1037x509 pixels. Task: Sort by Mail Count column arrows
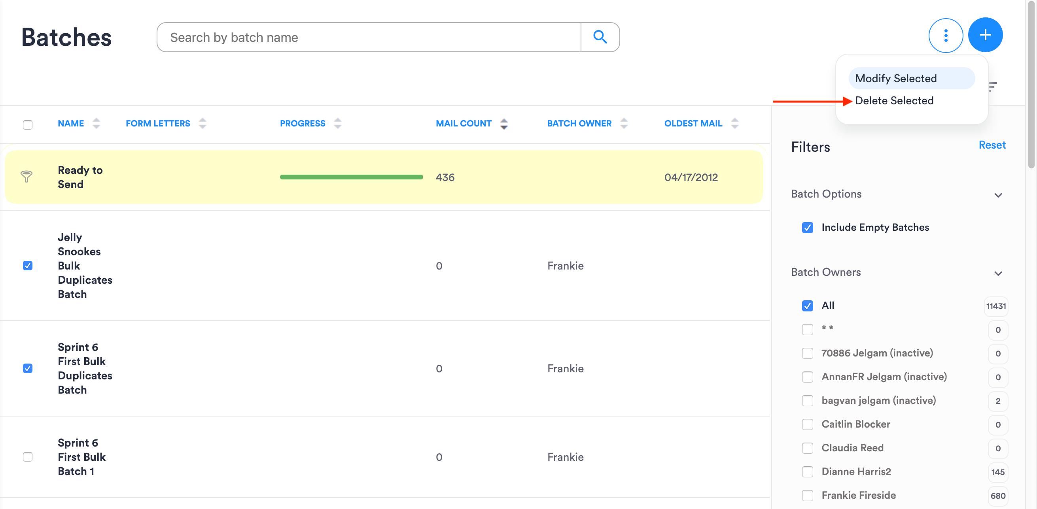pos(503,124)
